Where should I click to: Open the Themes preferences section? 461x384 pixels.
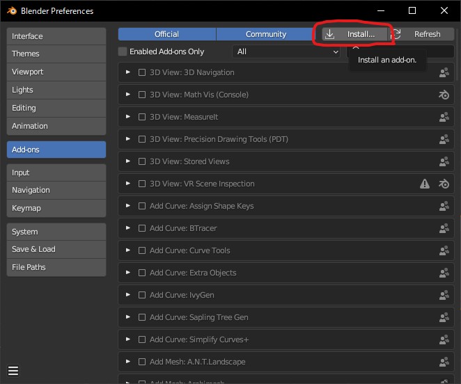[56, 54]
